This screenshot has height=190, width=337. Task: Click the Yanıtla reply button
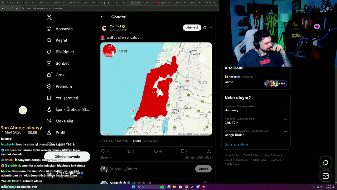203,169
